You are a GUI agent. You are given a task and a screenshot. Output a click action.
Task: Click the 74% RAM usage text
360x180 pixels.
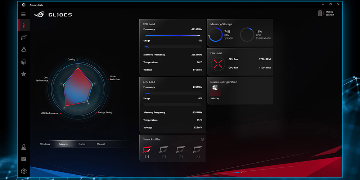(x=227, y=31)
